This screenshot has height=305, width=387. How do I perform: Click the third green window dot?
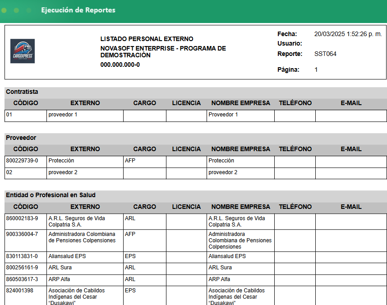tap(28, 10)
